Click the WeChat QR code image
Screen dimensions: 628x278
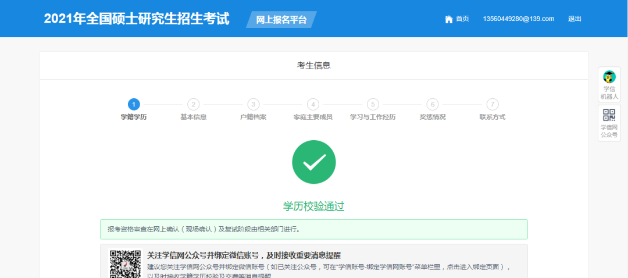point(125,264)
